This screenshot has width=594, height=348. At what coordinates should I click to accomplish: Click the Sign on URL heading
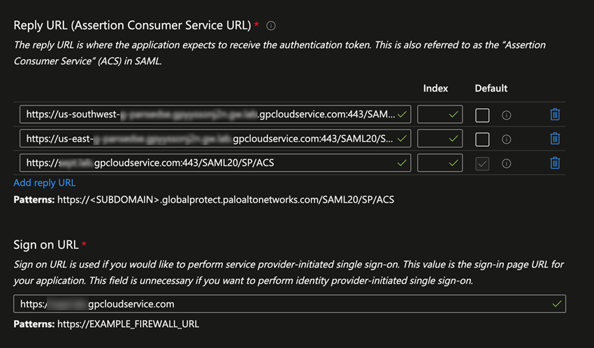point(46,245)
